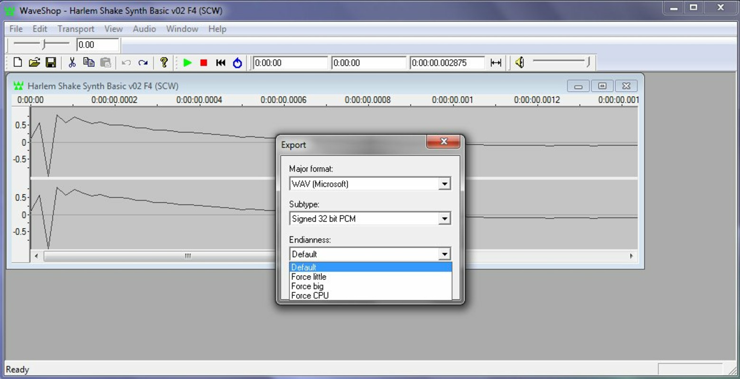Image resolution: width=740 pixels, height=379 pixels.
Task: Rewind to start of the track
Action: [x=220, y=63]
